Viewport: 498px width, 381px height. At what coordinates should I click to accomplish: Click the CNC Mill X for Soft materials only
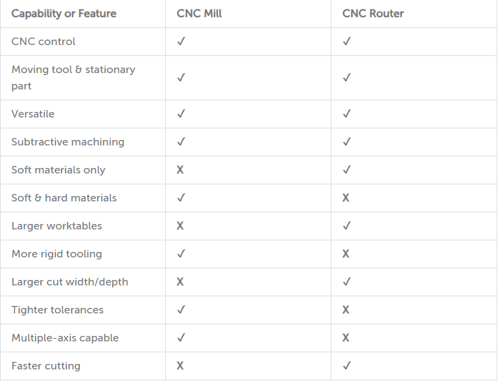click(x=180, y=170)
